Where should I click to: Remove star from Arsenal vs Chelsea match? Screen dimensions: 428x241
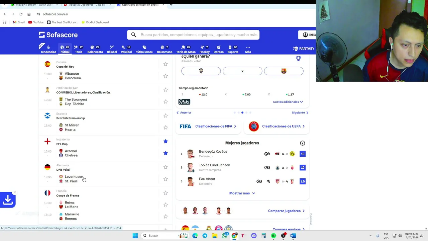pyautogui.click(x=166, y=153)
